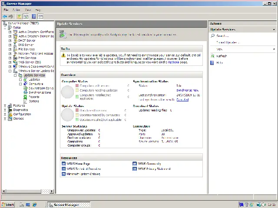Viewport: 278px width, 208px height.
Task: Open the View submenu in Actions pane
Action: 243,49
